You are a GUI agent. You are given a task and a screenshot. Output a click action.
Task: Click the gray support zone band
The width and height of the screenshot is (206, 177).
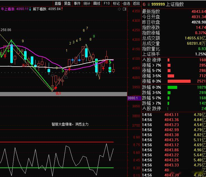point(64,94)
